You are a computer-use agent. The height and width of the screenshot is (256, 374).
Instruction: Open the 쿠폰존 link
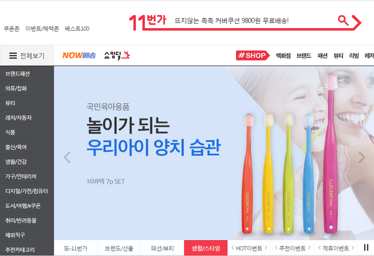[x=12, y=29]
